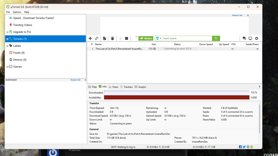The image size is (278, 156).
Task: Open Preferences via the gear icon
Action: tap(257, 38)
